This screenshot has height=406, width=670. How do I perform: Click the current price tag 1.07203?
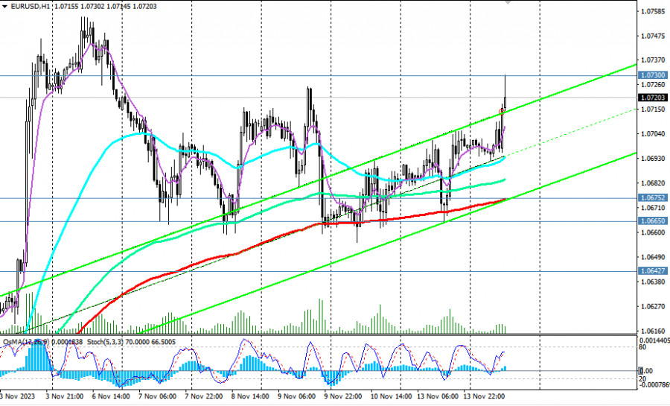click(x=652, y=98)
